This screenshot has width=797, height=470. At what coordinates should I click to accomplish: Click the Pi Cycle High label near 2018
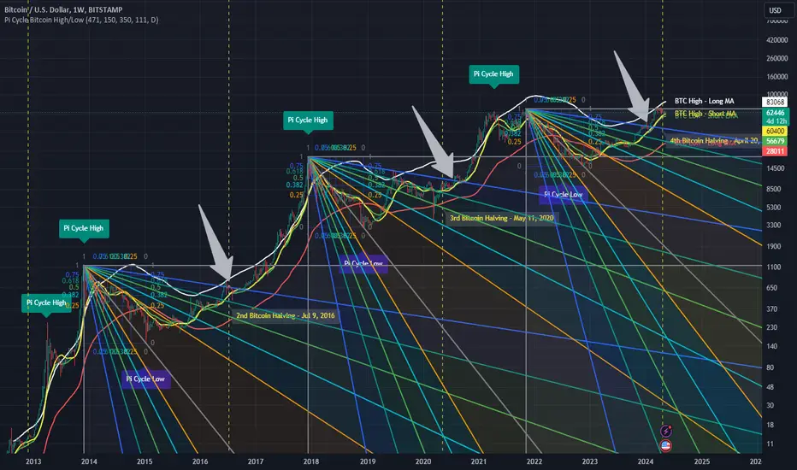308,120
